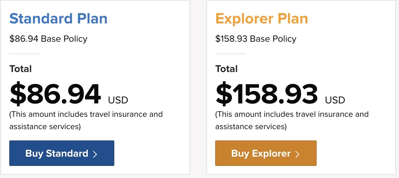This screenshot has width=399, height=178.
Task: Click the word "Standard" in the blue button
Action: click(x=67, y=153)
